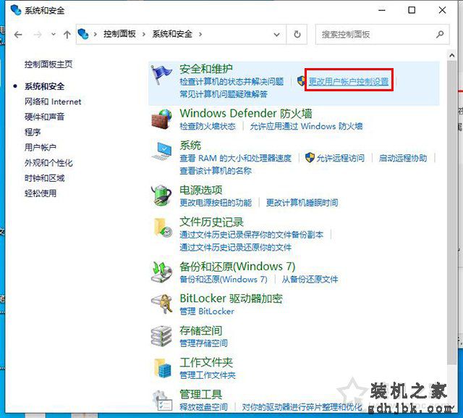Open 控制面板主页 in the sidebar

(48, 64)
